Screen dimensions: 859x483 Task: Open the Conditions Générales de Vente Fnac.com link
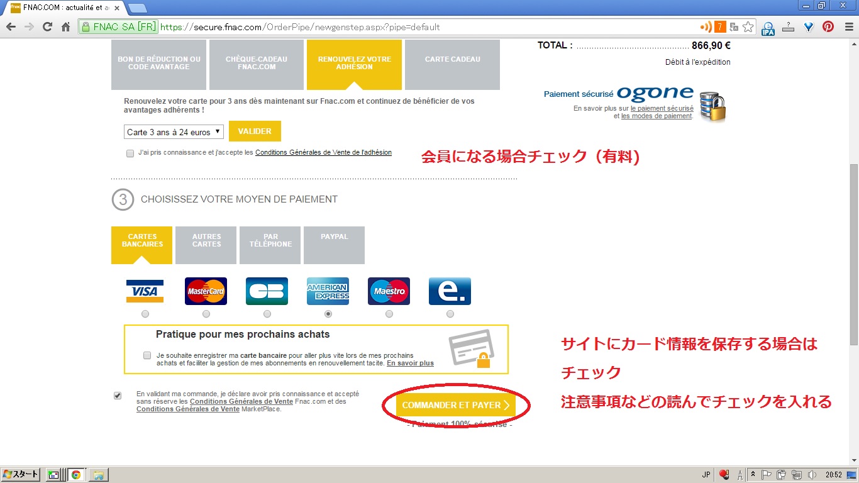[x=241, y=401]
